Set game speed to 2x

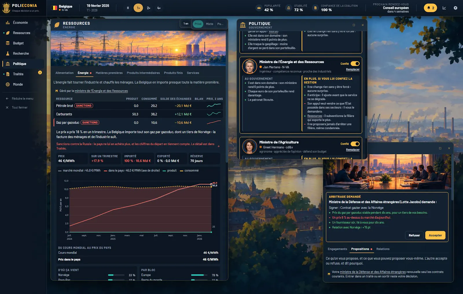148,8
